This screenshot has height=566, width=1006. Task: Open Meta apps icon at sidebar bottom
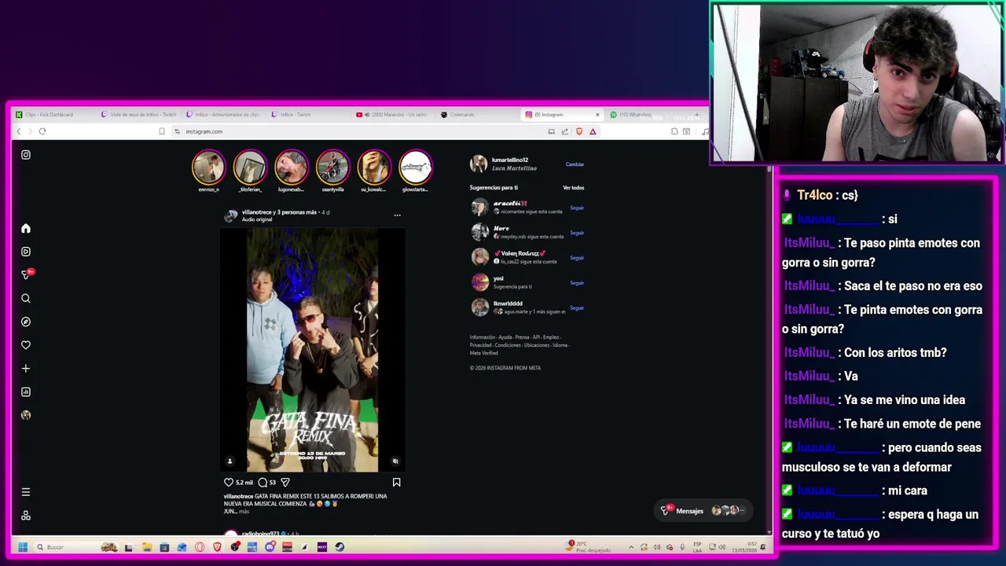pos(26,516)
